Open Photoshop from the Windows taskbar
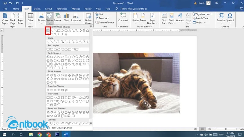 [57, 134]
